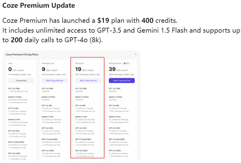Click the bold $19 in the announcement text
The width and height of the screenshot is (241, 163).
pyautogui.click(x=103, y=20)
